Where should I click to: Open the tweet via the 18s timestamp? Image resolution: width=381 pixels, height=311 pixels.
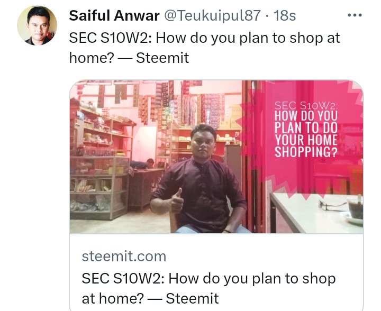click(x=285, y=16)
